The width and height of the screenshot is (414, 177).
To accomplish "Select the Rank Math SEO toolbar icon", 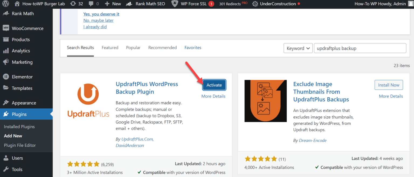I will click(x=129, y=4).
